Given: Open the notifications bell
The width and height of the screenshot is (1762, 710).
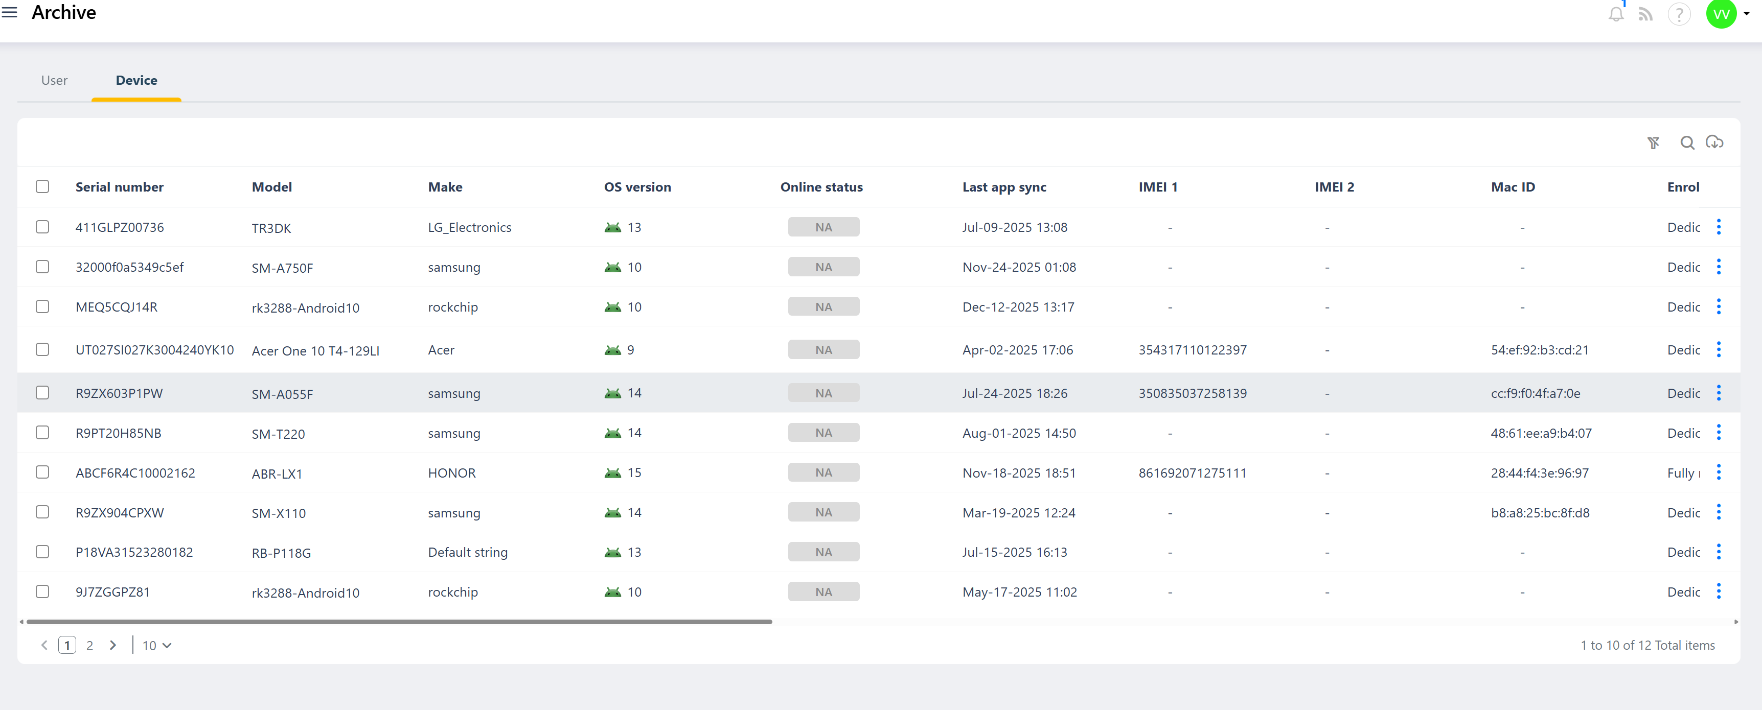Looking at the screenshot, I should [1616, 14].
